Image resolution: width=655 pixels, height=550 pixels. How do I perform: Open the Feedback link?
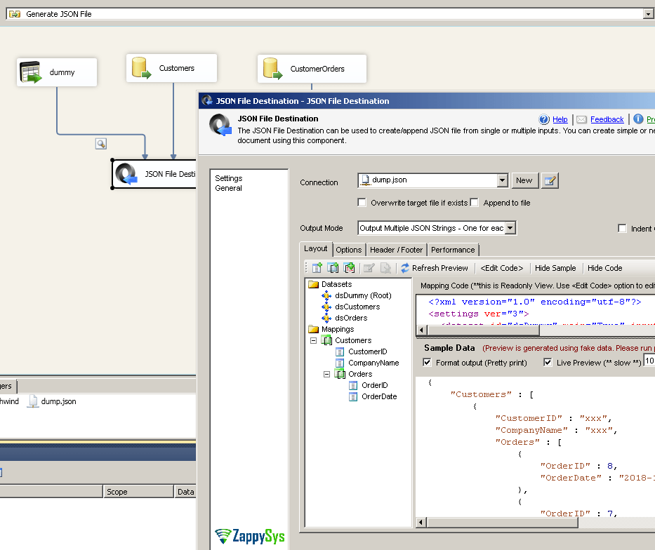(x=606, y=119)
